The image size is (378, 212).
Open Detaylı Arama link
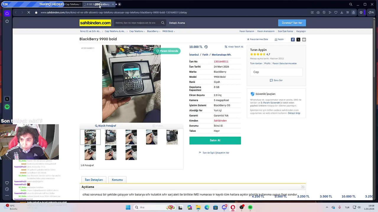(177, 23)
